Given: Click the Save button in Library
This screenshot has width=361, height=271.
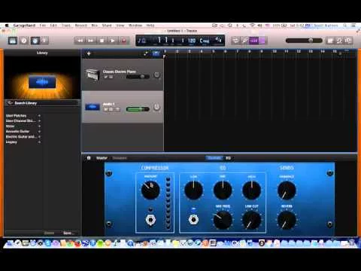Looking at the screenshot, I should click(68, 233).
